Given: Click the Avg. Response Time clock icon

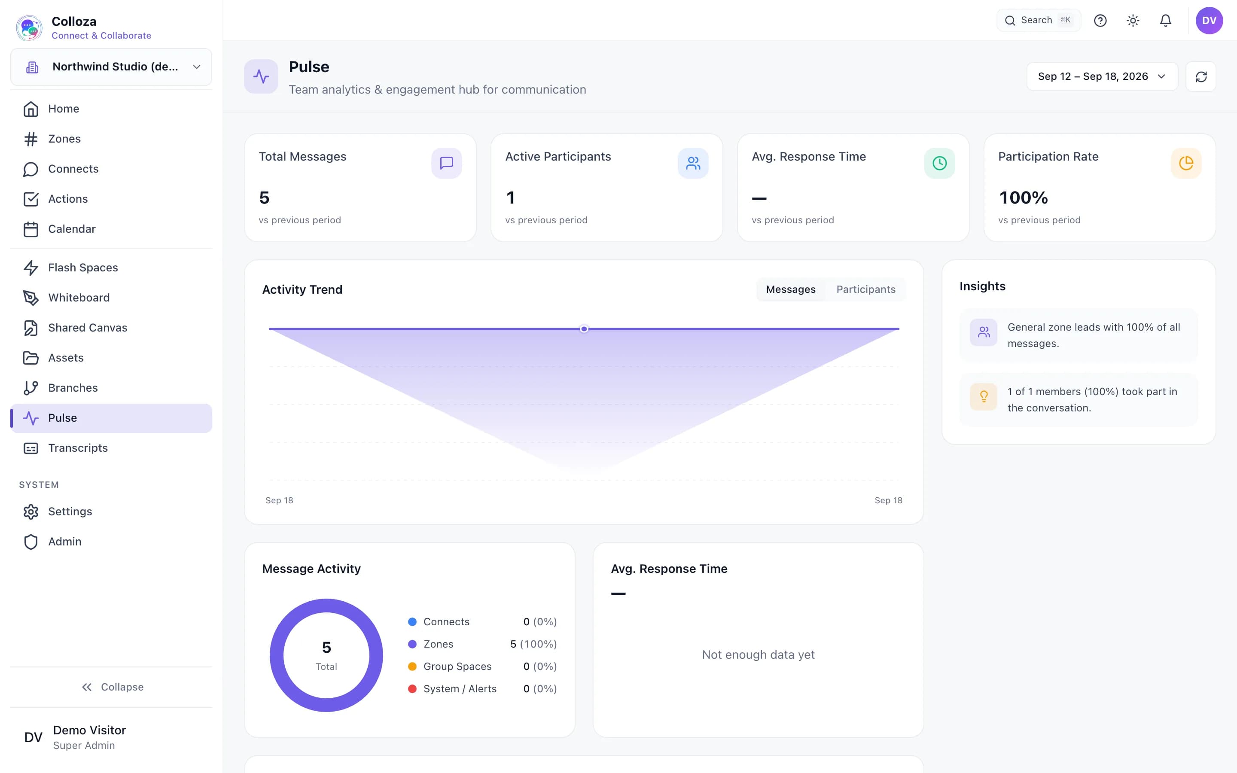Looking at the screenshot, I should (x=939, y=163).
